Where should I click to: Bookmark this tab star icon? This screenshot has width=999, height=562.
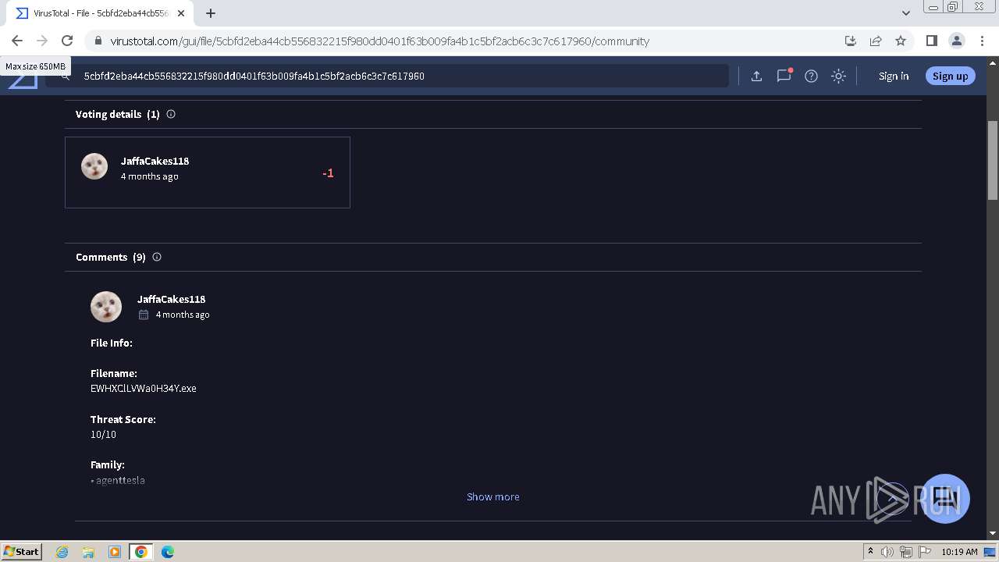[901, 41]
